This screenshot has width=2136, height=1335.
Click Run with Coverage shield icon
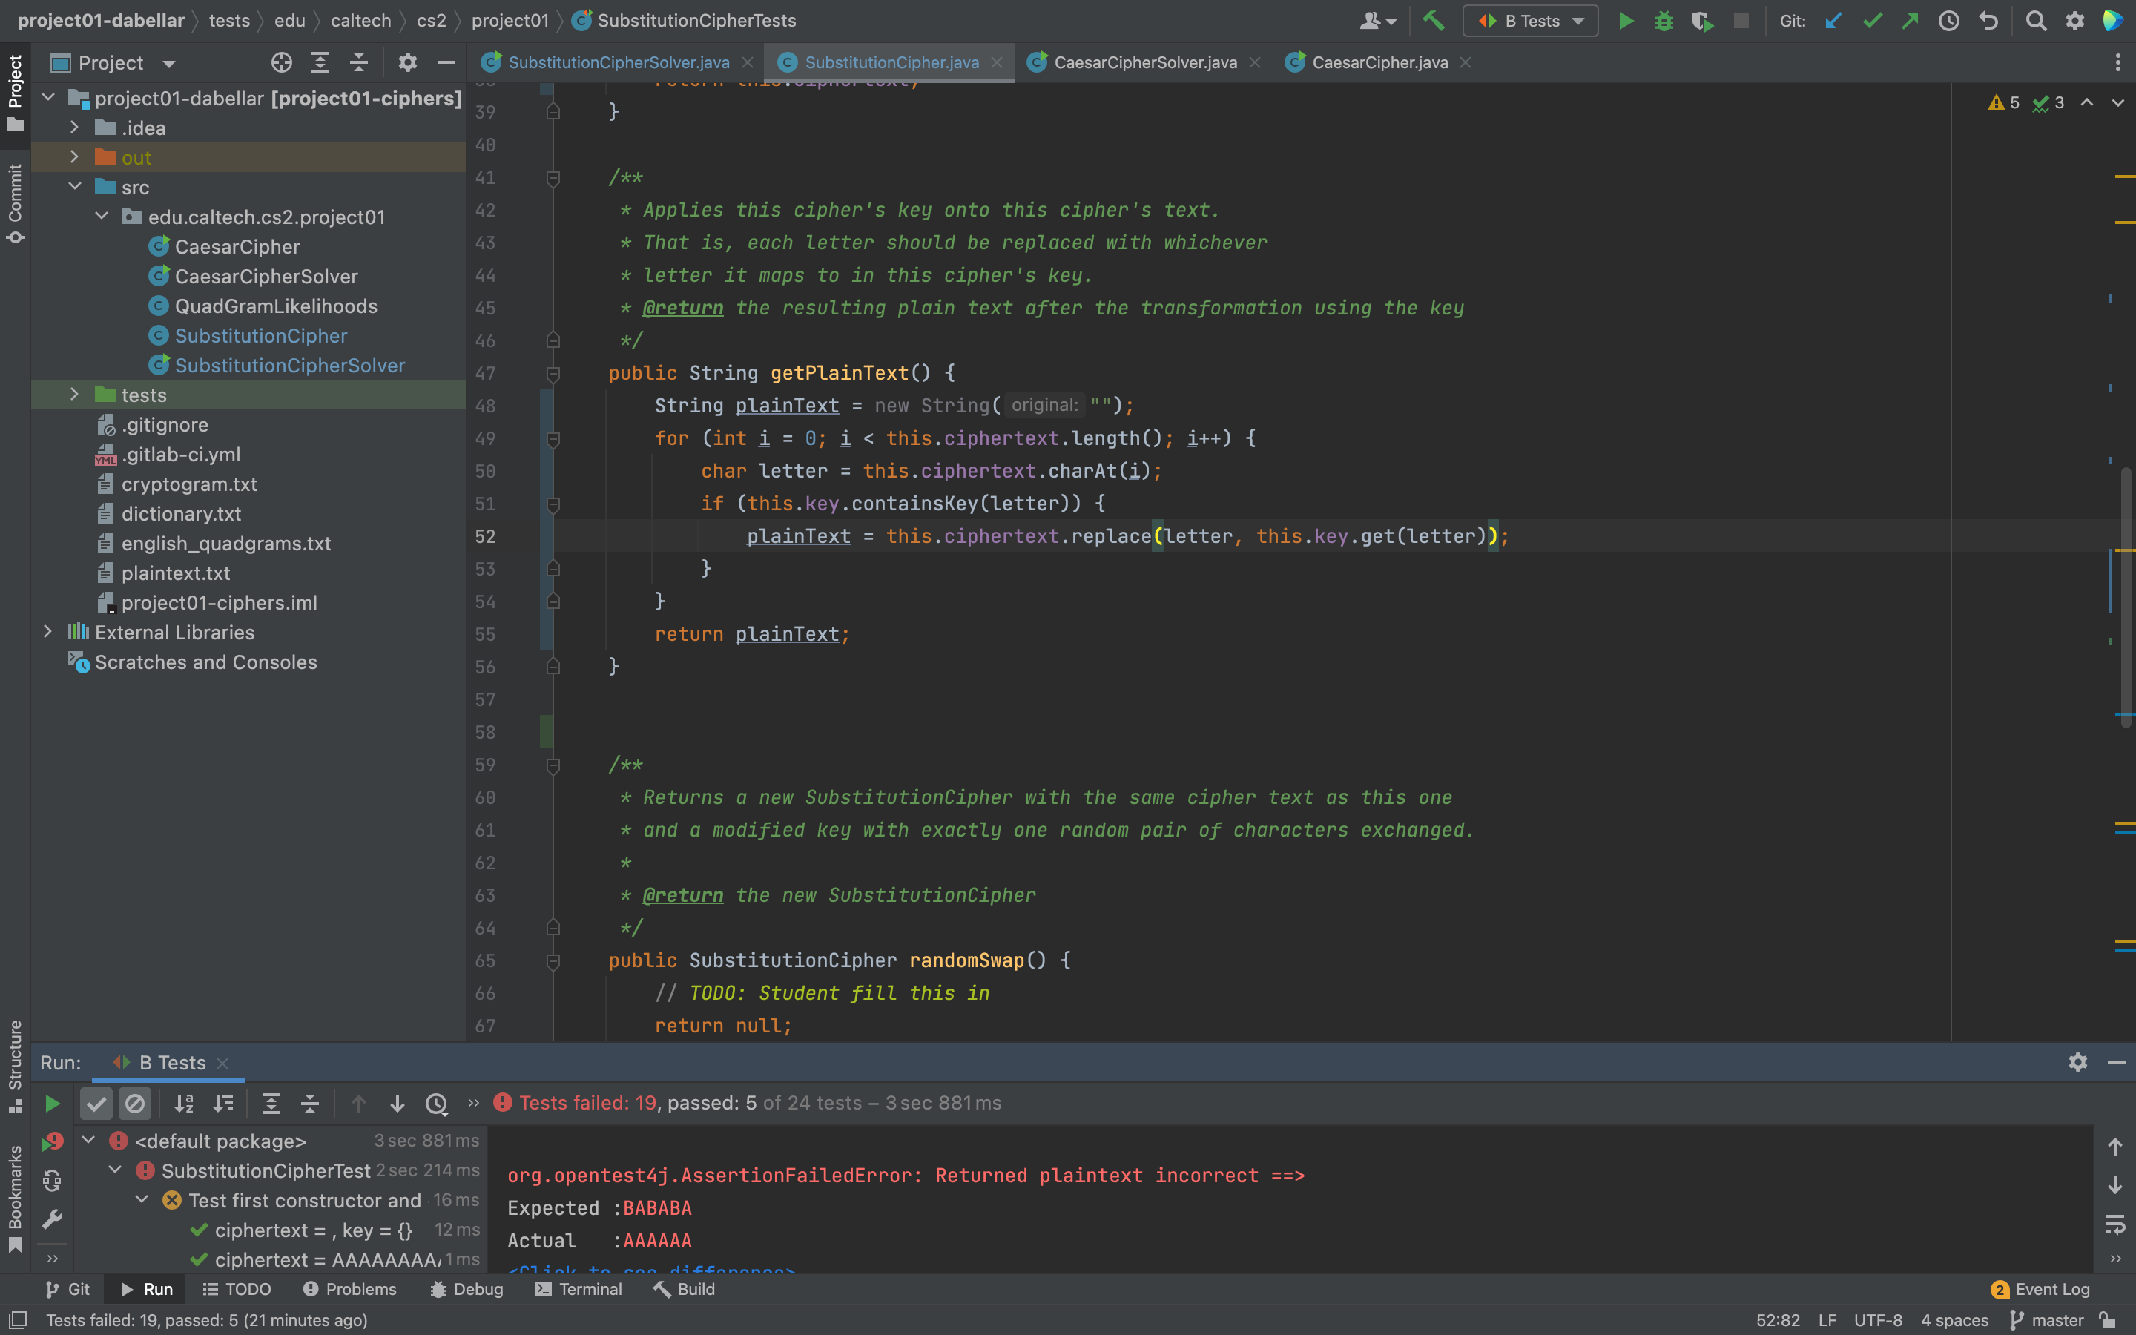pos(1701,20)
